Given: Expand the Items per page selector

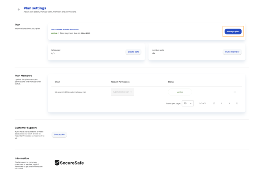Looking at the screenshot, I should tap(188, 103).
